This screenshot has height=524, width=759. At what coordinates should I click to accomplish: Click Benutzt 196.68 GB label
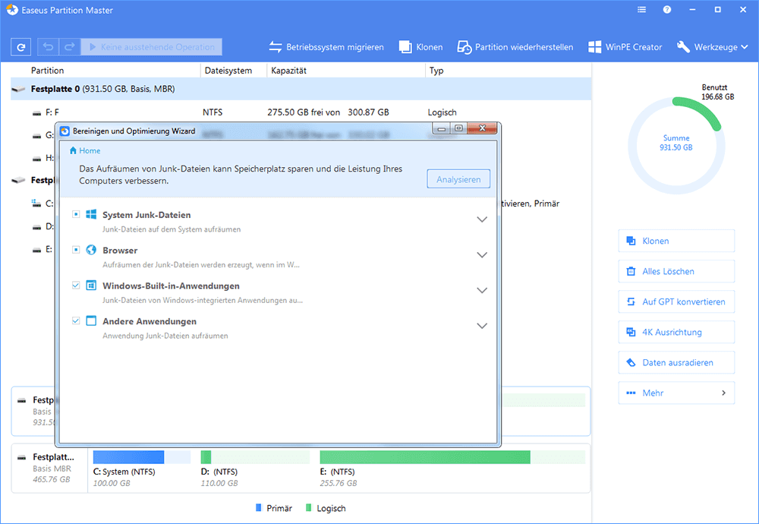pyautogui.click(x=718, y=92)
